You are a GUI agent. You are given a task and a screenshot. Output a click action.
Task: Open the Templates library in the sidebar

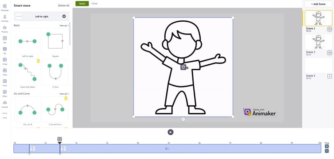[x=5, y=7]
